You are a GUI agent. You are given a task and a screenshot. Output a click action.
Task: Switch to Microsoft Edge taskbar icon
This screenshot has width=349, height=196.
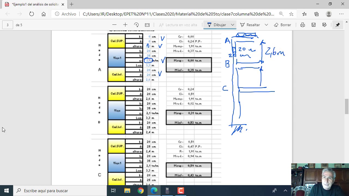pos(154,191)
